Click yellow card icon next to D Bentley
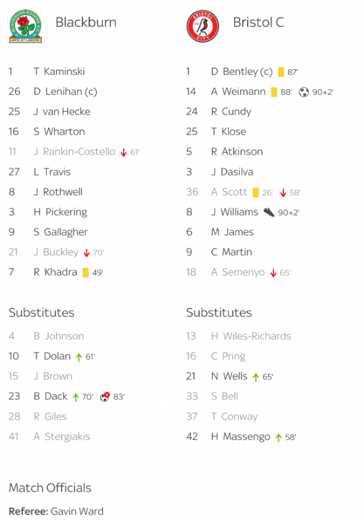 click(x=281, y=72)
